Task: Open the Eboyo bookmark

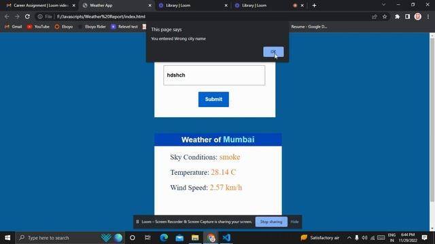Action: coord(64,26)
